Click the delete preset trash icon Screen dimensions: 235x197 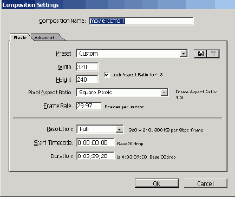point(213,54)
